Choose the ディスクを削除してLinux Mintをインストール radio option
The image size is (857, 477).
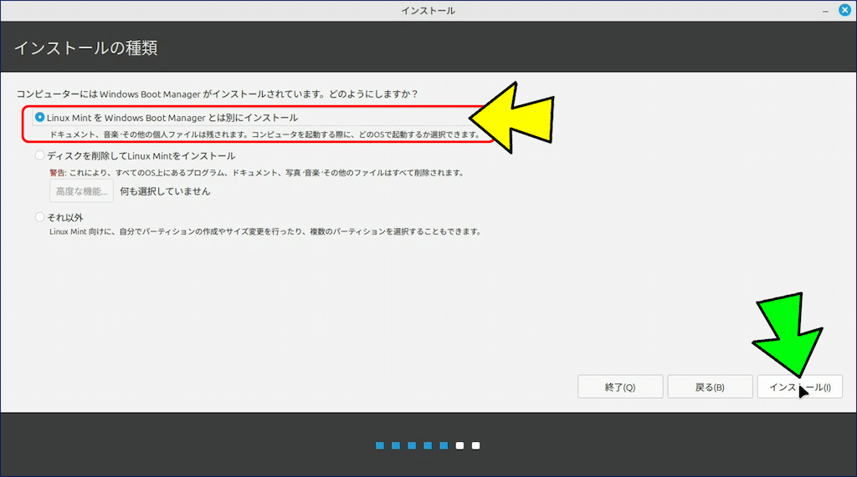pyautogui.click(x=40, y=155)
